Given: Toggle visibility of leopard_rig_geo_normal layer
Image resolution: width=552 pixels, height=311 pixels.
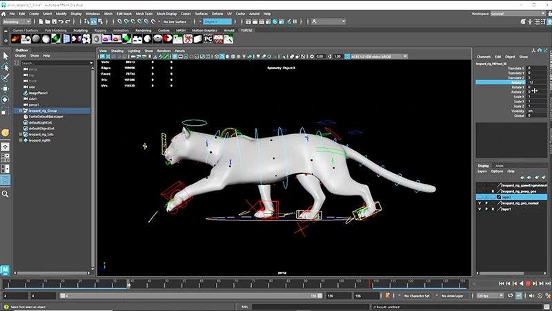Looking at the screenshot, I should coord(480,202).
